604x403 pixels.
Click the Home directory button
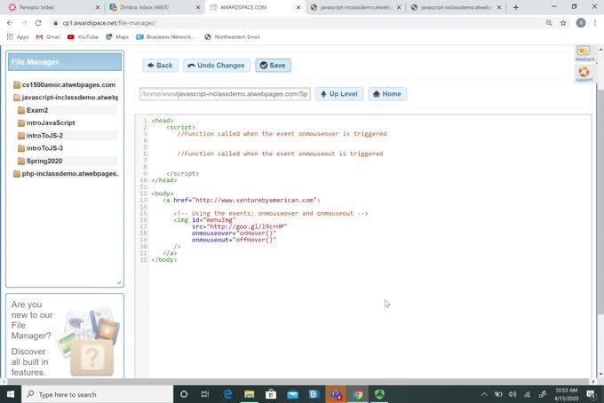point(386,94)
